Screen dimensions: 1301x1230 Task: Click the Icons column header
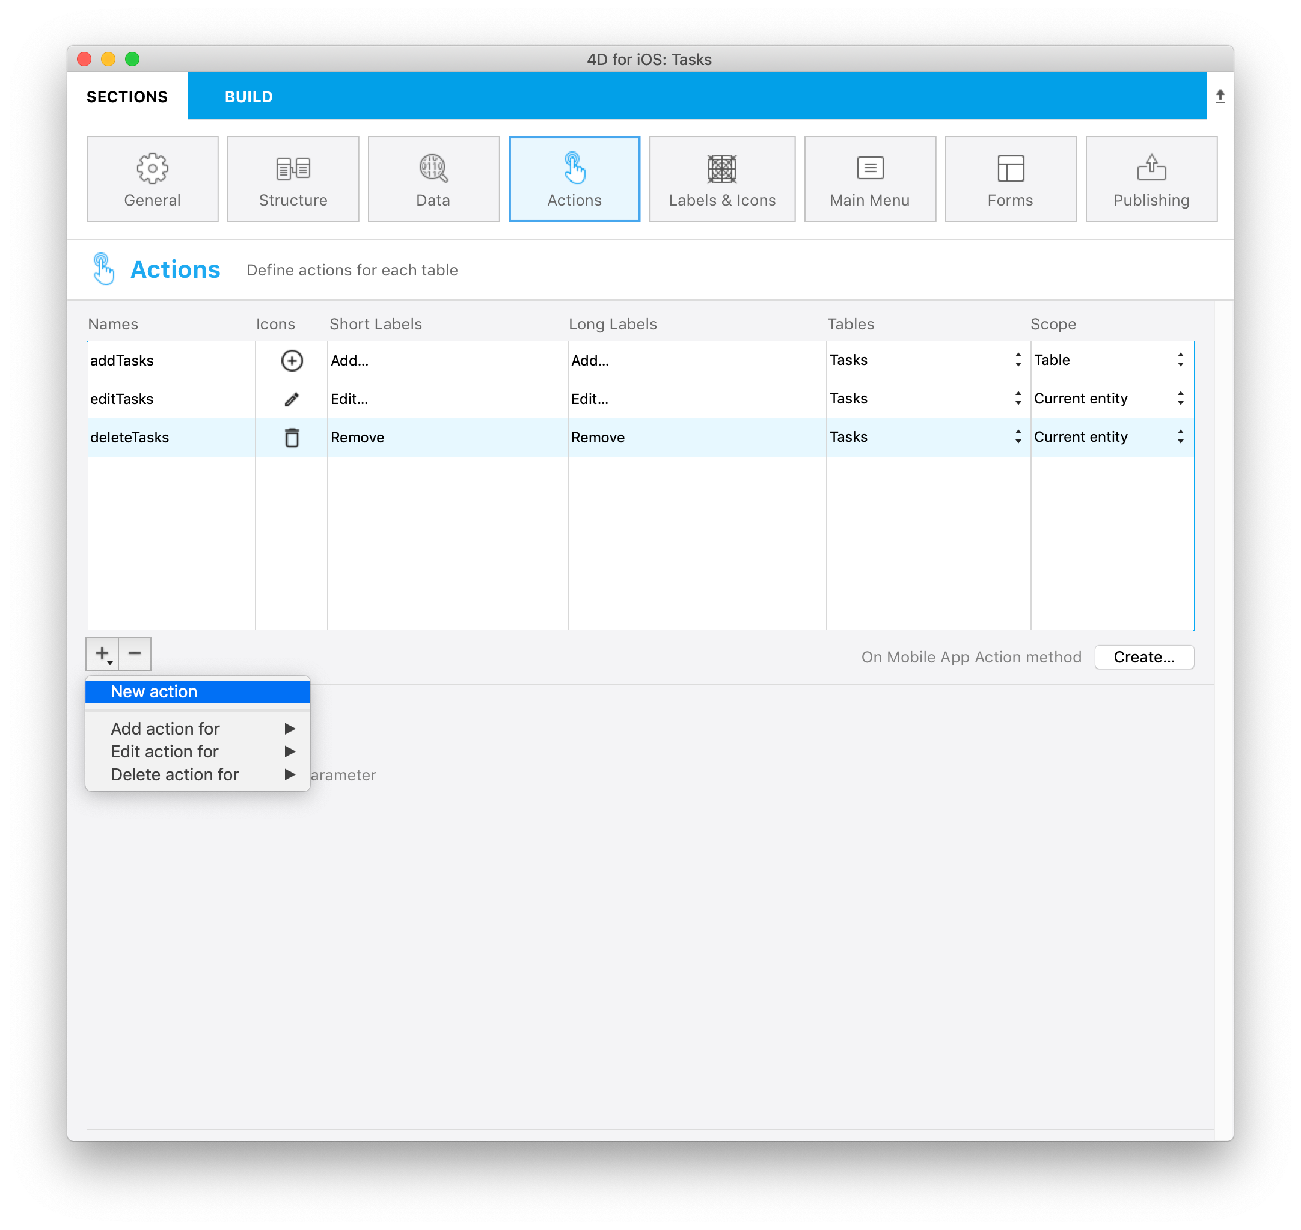(x=275, y=324)
